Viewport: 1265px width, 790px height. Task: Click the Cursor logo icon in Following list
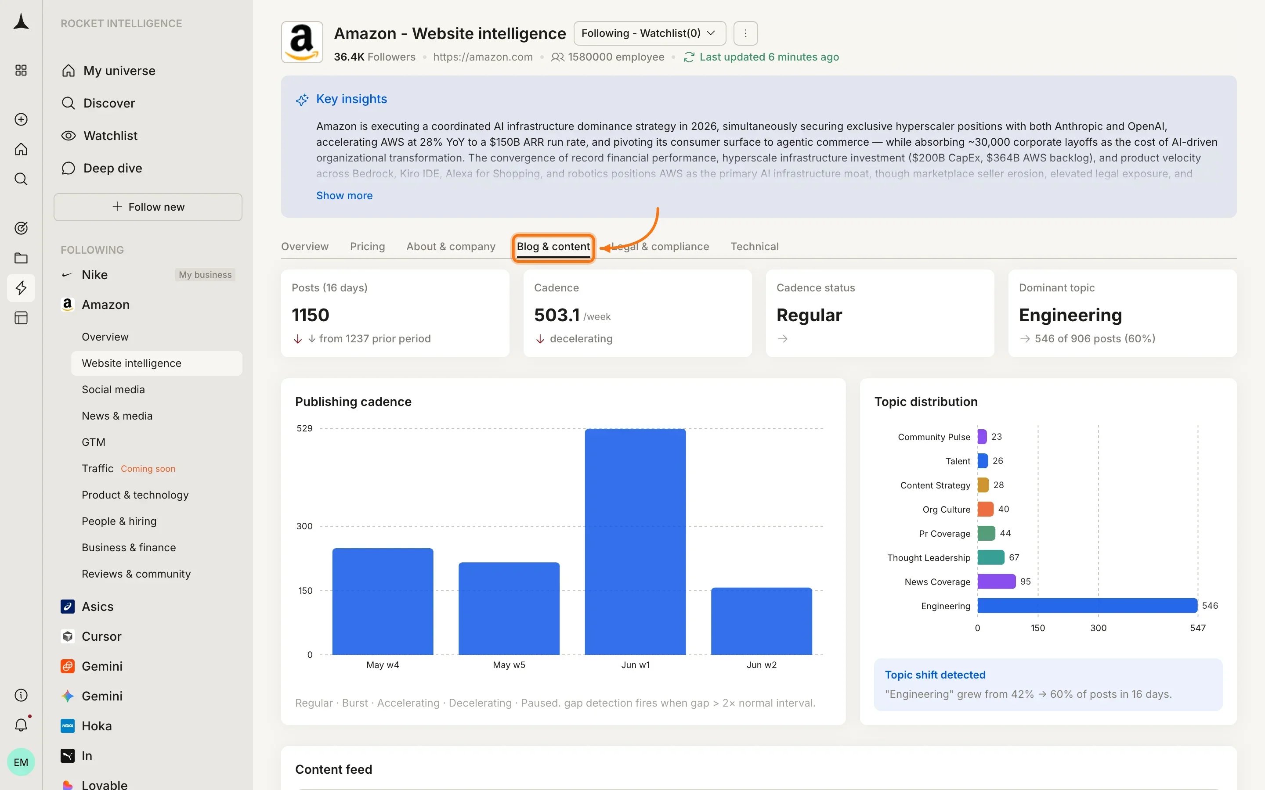pos(68,636)
